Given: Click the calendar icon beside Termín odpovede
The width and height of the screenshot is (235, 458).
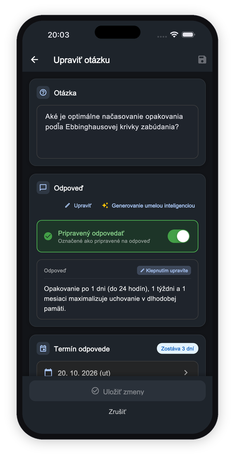Looking at the screenshot, I should click(43, 348).
